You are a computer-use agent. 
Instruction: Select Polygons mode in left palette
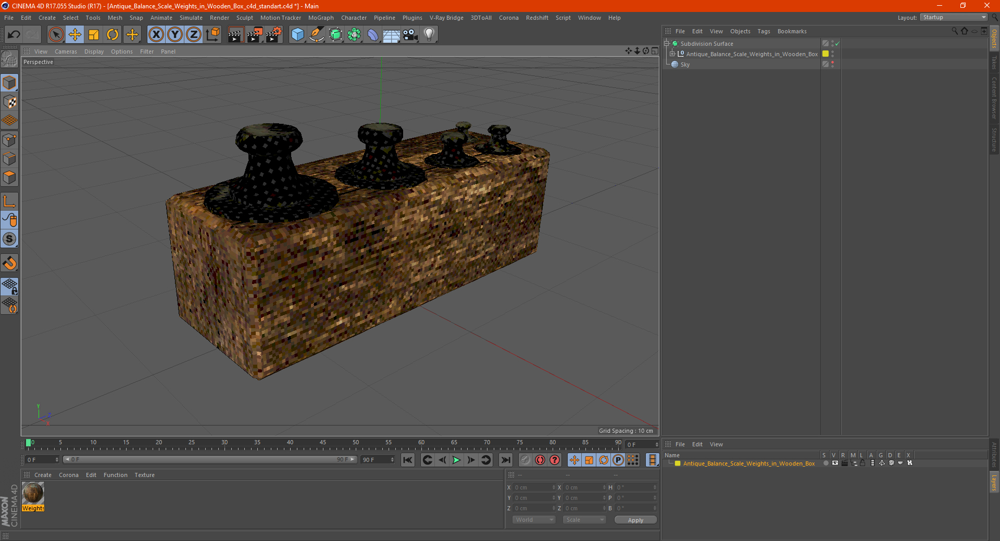click(10, 177)
